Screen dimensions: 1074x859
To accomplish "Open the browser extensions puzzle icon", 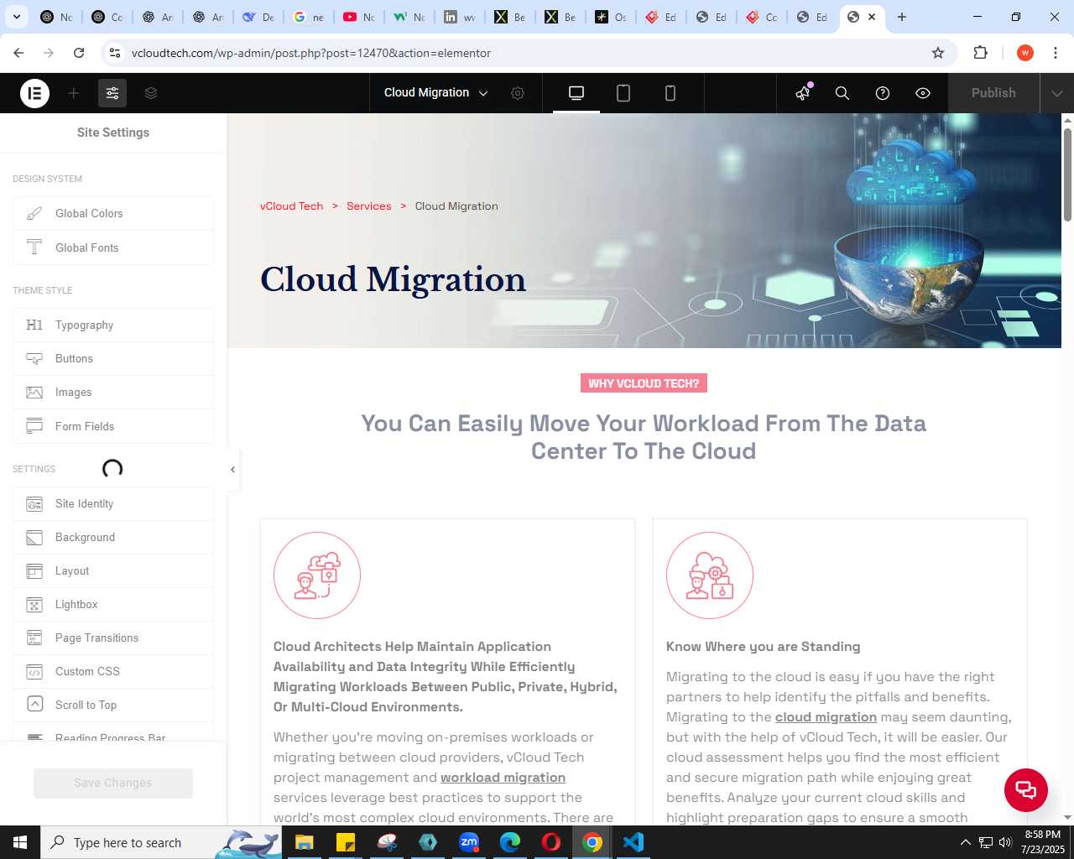I will pyautogui.click(x=980, y=53).
